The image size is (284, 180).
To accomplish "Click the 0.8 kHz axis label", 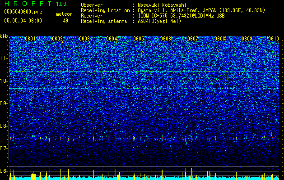I will point(4,126).
